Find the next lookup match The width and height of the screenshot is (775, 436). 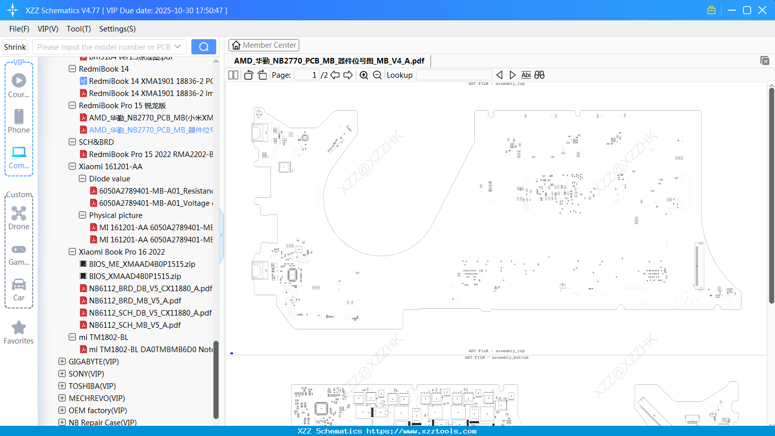tap(512, 75)
